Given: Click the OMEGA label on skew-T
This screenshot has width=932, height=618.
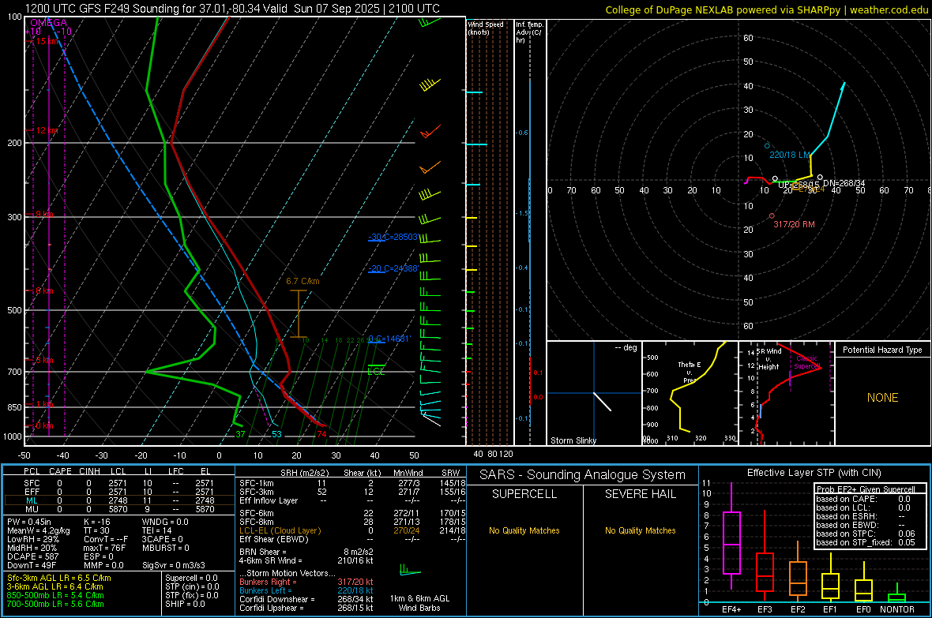Looking at the screenshot, I should 49,23.
